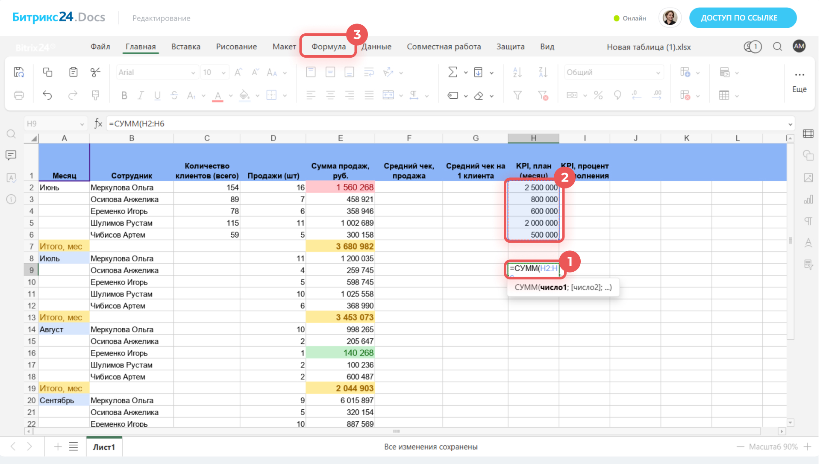This screenshot has height=464, width=823.
Task: Click the undo arrow icon
Action: tap(47, 95)
